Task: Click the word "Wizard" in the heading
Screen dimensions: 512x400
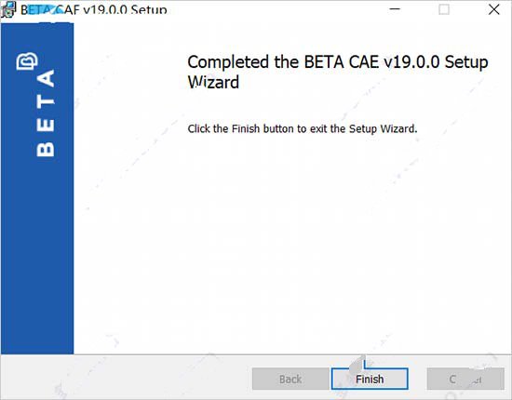Action: pyautogui.click(x=213, y=82)
